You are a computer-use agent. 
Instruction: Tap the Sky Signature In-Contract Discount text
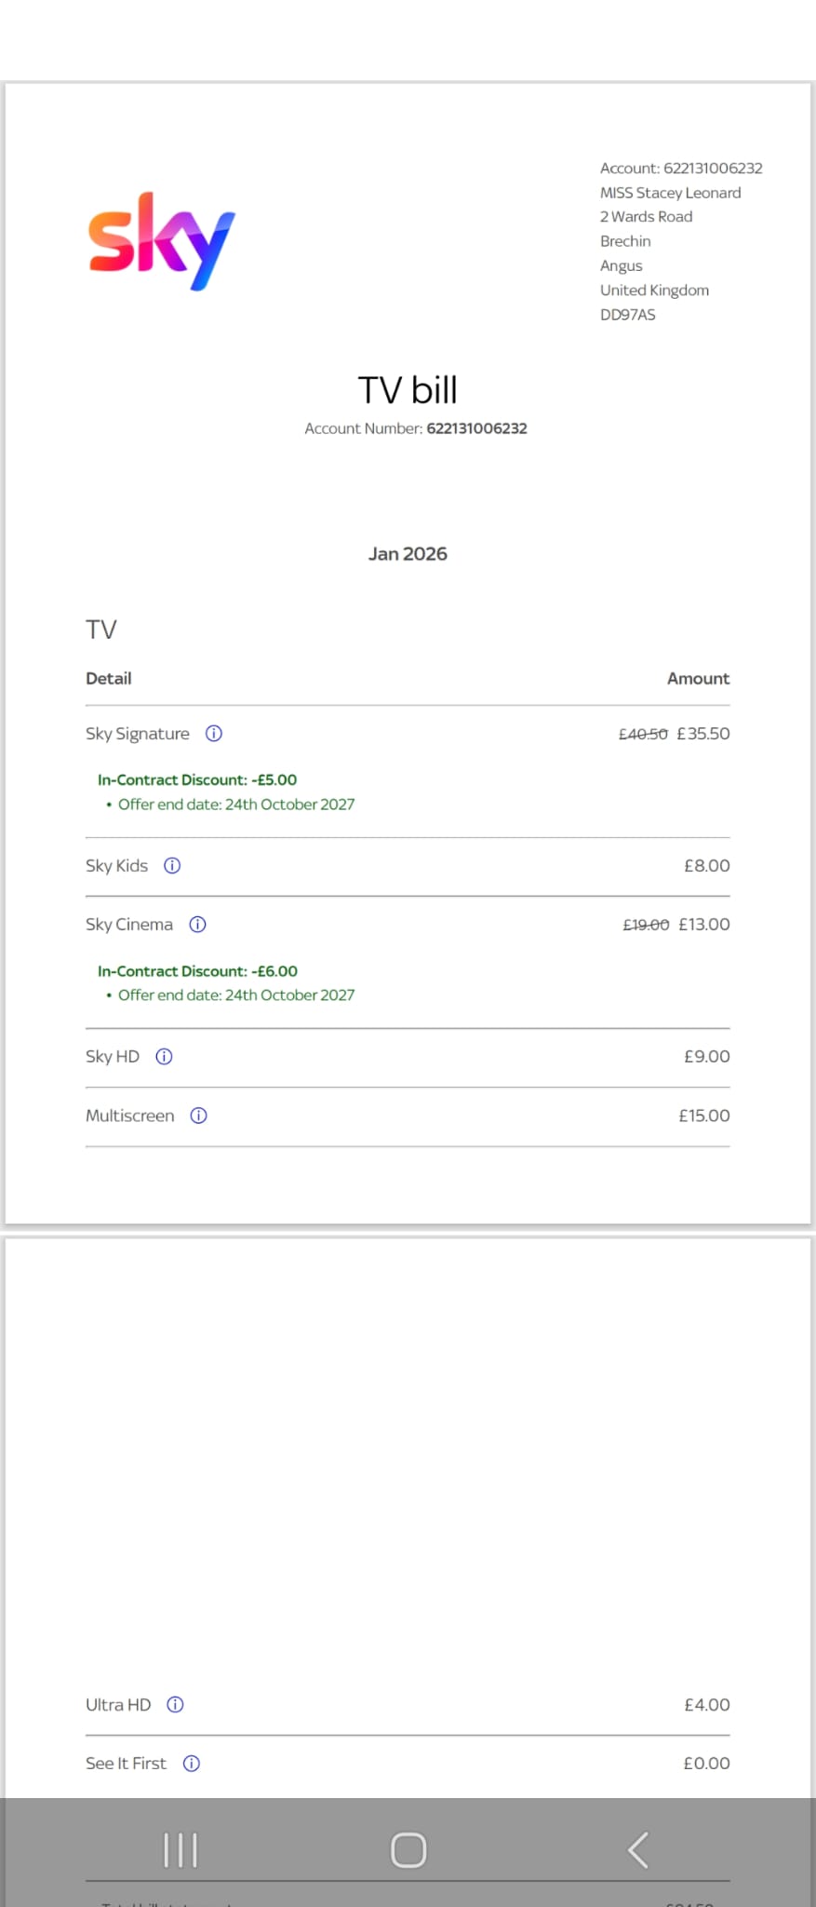coord(197,780)
